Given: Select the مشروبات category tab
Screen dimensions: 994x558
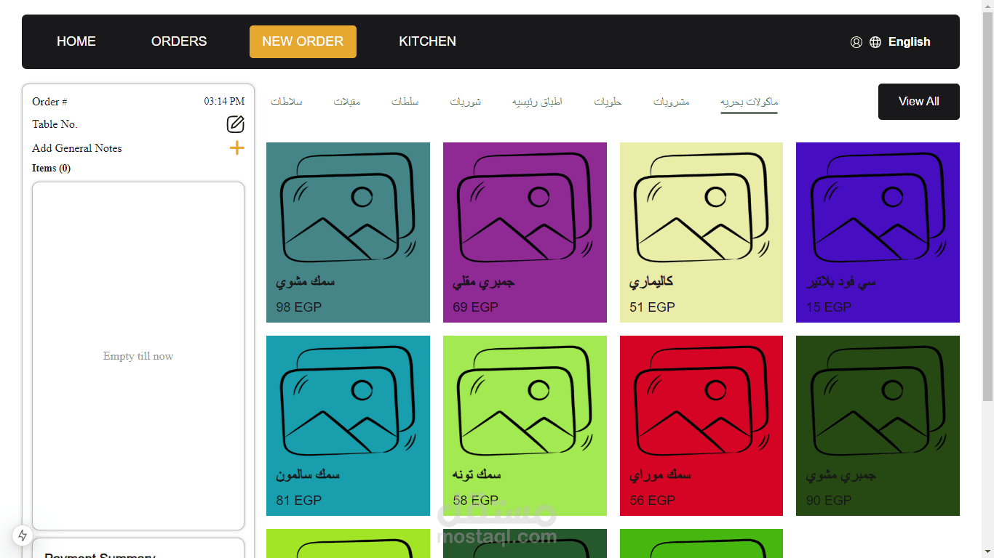Looking at the screenshot, I should (x=671, y=102).
